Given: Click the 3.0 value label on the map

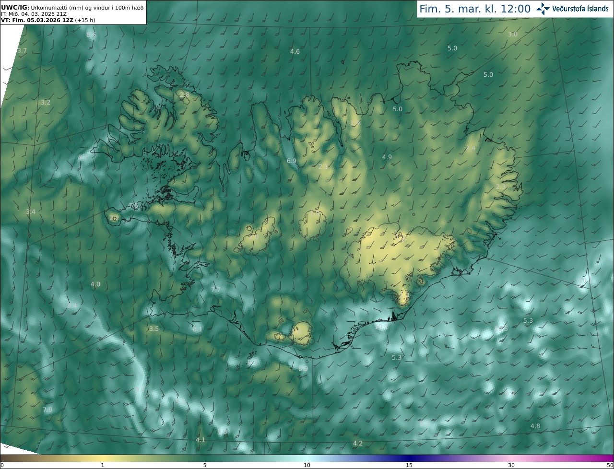Looking at the screenshot, I should click(513, 34).
